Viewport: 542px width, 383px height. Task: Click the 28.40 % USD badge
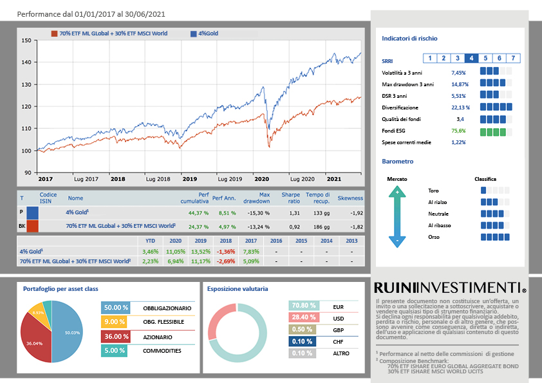304,317
